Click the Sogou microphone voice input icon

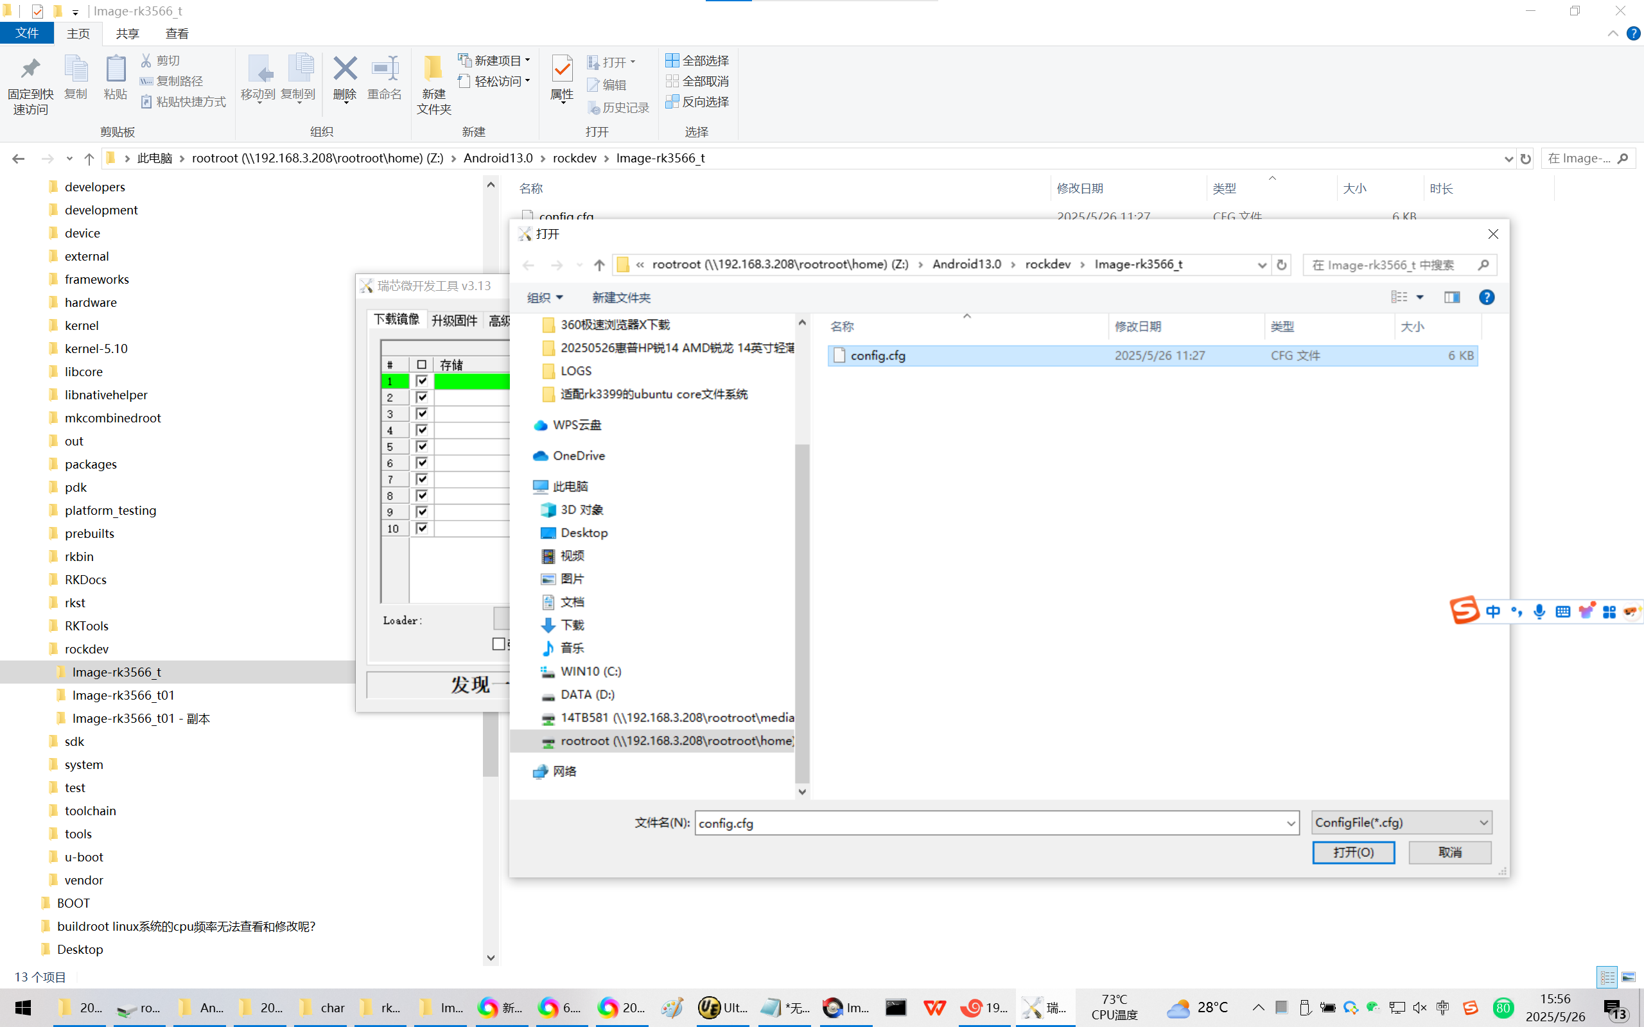1539,611
